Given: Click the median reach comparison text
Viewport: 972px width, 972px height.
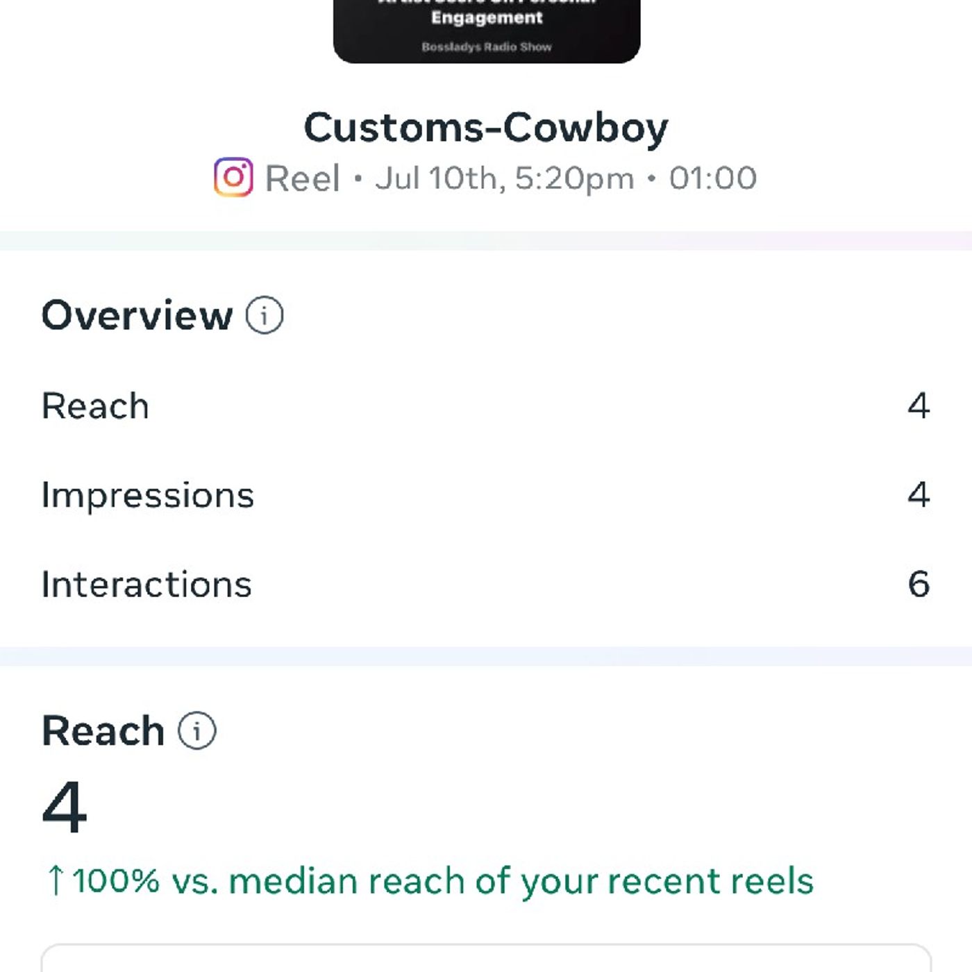Looking at the screenshot, I should click(443, 881).
